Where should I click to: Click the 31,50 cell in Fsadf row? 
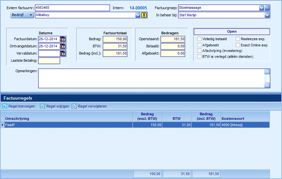(177, 125)
